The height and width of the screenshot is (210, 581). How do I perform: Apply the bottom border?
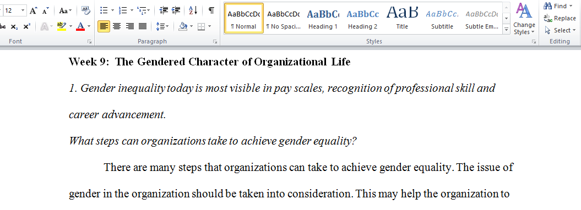pos(201,26)
